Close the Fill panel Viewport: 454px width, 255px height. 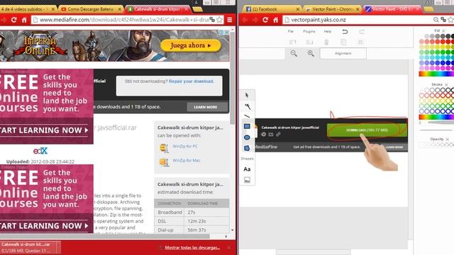point(443,30)
